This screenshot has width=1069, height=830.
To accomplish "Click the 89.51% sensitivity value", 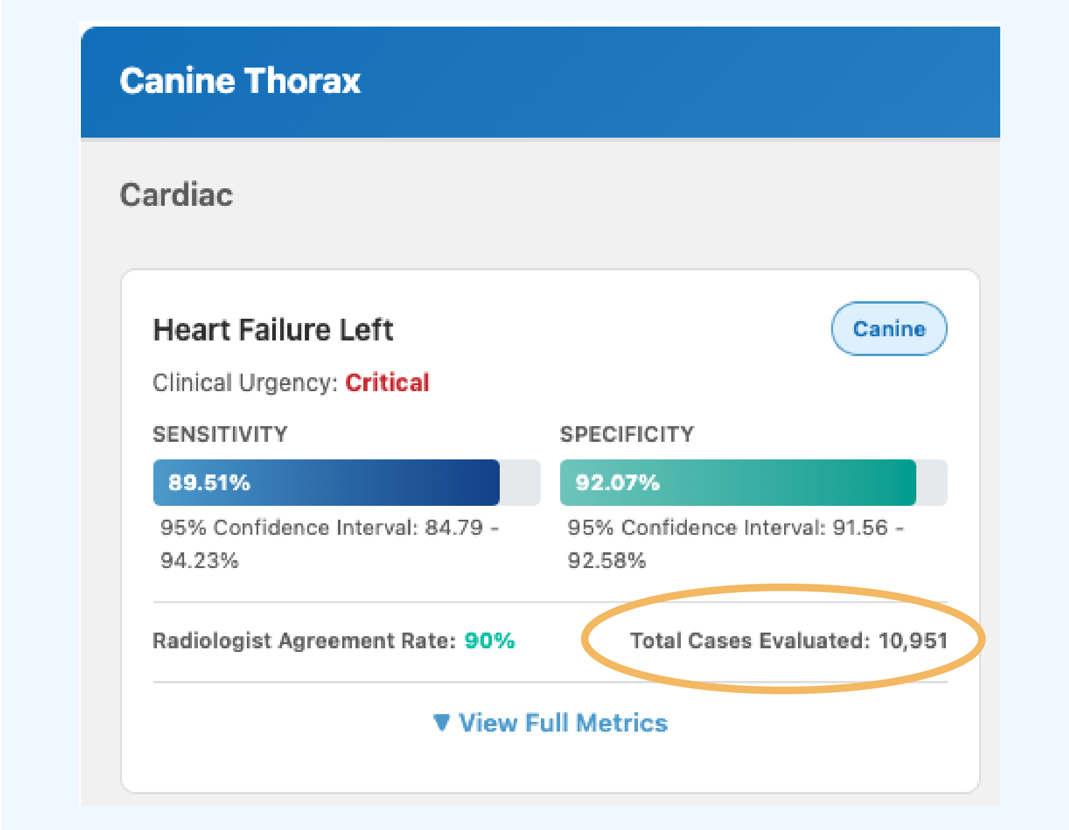I will pos(209,483).
